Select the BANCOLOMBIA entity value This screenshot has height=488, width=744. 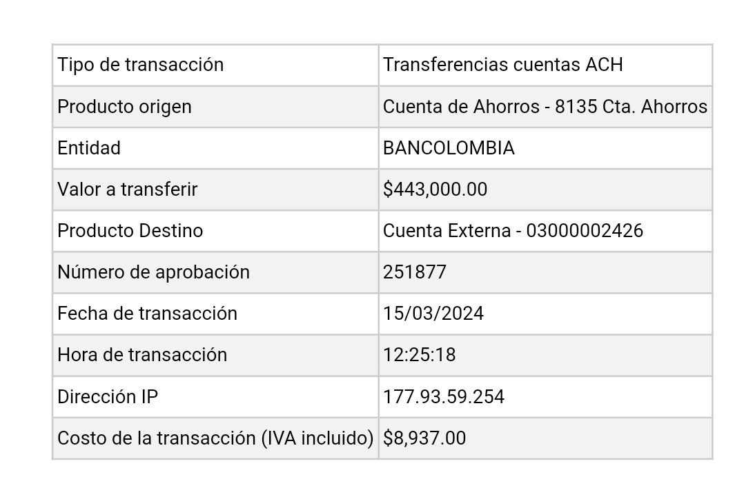[449, 148]
